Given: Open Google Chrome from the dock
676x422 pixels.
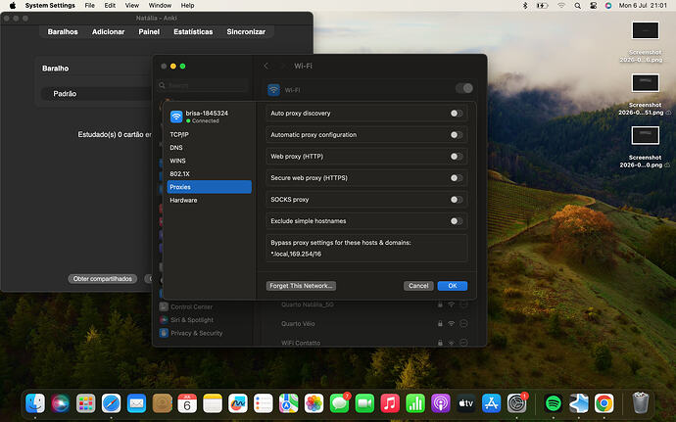Looking at the screenshot, I should (x=604, y=403).
